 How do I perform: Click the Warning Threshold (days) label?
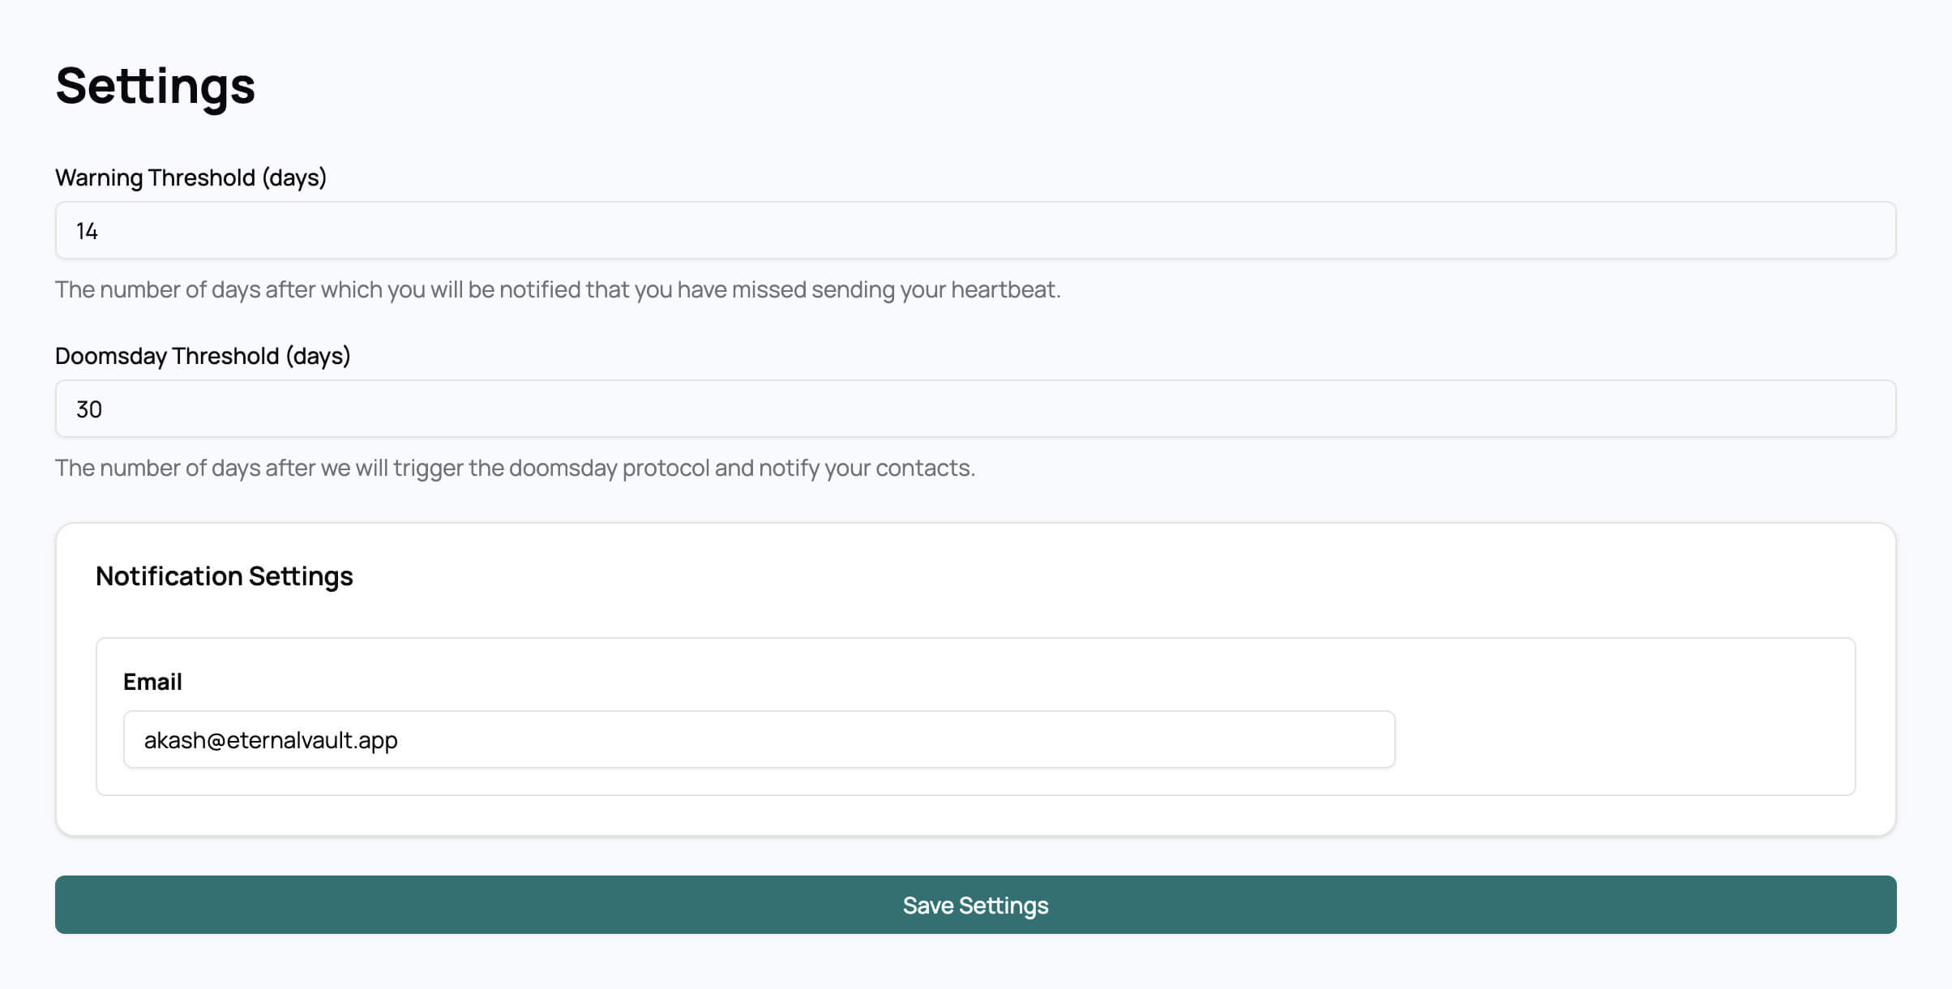190,178
